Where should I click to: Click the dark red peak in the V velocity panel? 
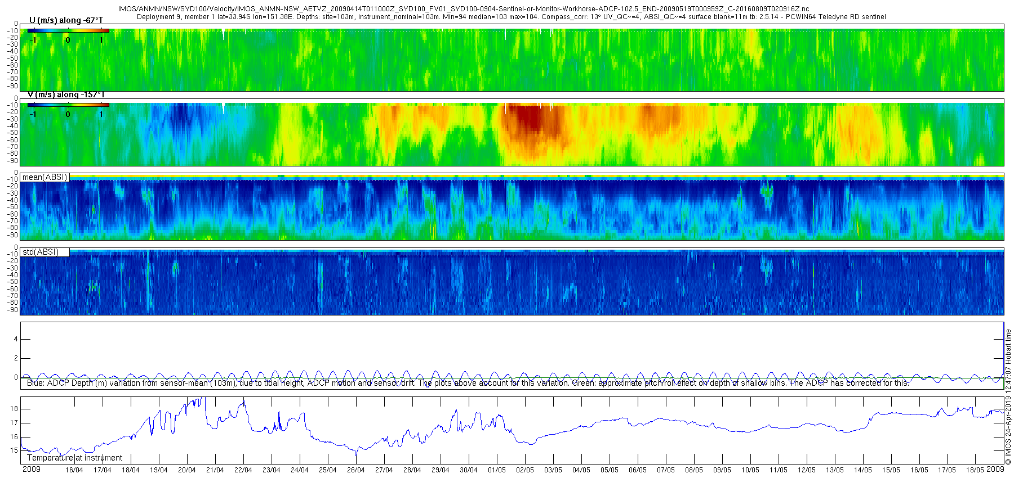pyautogui.click(x=527, y=118)
